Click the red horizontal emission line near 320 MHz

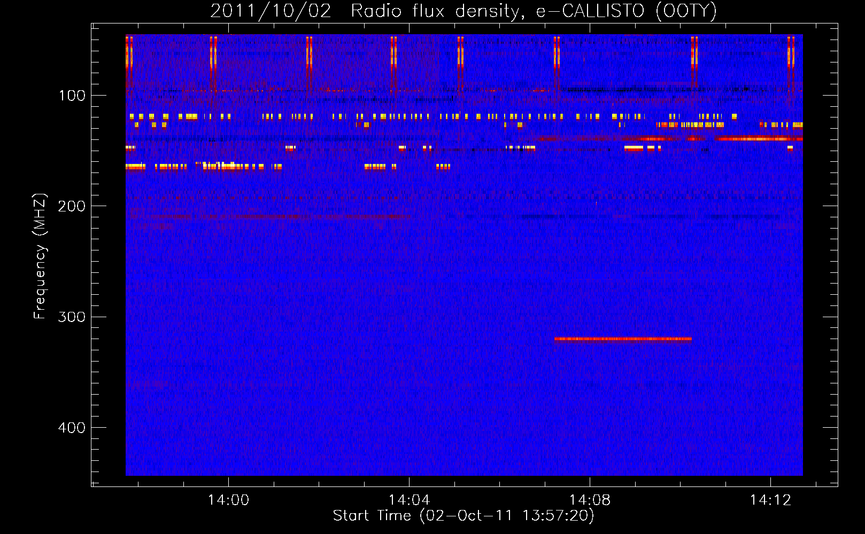pyautogui.click(x=623, y=339)
